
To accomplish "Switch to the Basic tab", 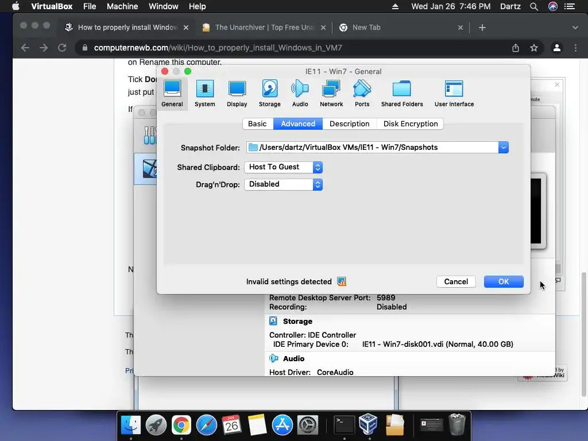I will point(258,124).
